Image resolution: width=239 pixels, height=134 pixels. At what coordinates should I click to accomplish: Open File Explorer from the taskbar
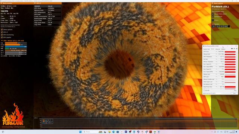[x=109, y=132]
